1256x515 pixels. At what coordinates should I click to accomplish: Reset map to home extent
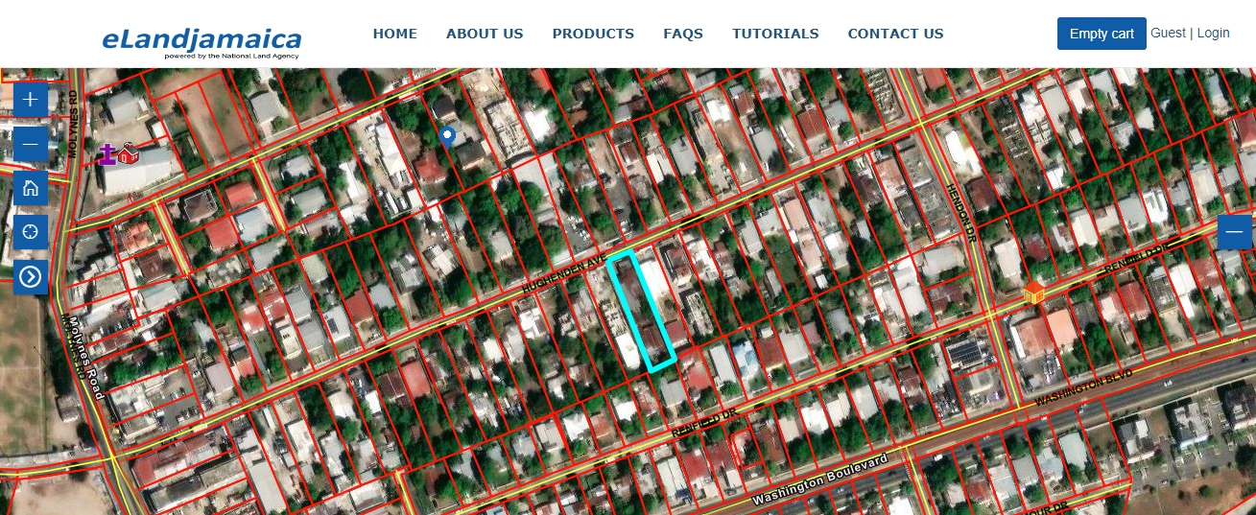[31, 188]
